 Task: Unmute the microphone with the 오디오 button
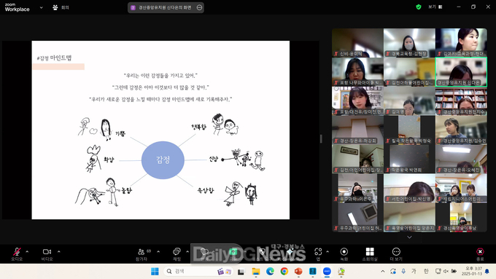tap(17, 254)
